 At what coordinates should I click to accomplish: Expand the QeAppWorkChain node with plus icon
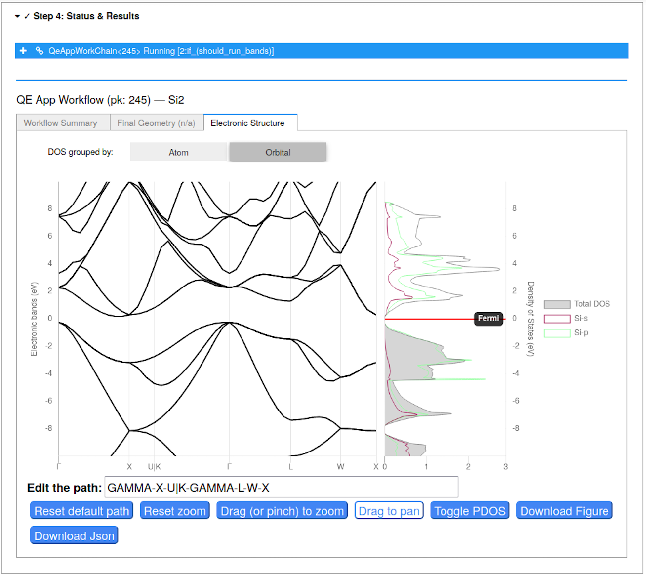click(23, 51)
